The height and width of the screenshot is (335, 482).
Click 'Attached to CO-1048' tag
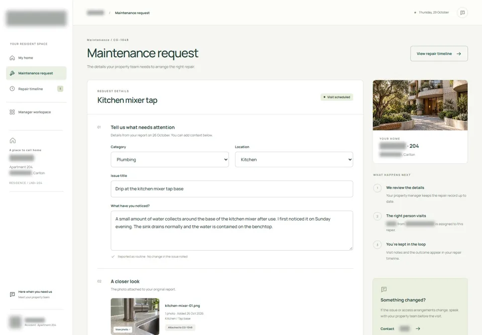click(180, 327)
